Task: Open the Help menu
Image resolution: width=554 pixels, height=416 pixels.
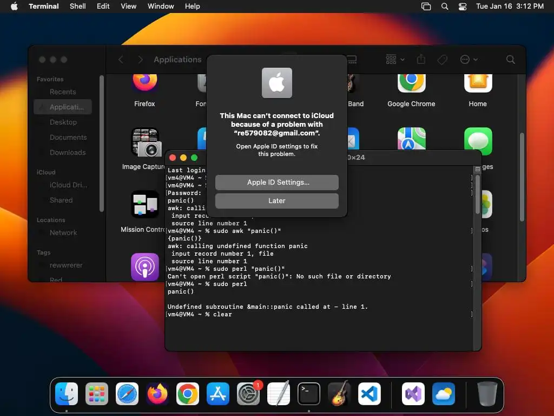Action: (x=192, y=6)
